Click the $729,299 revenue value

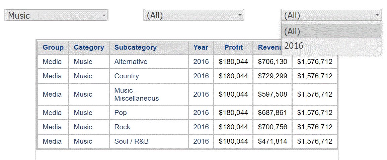[273, 76]
